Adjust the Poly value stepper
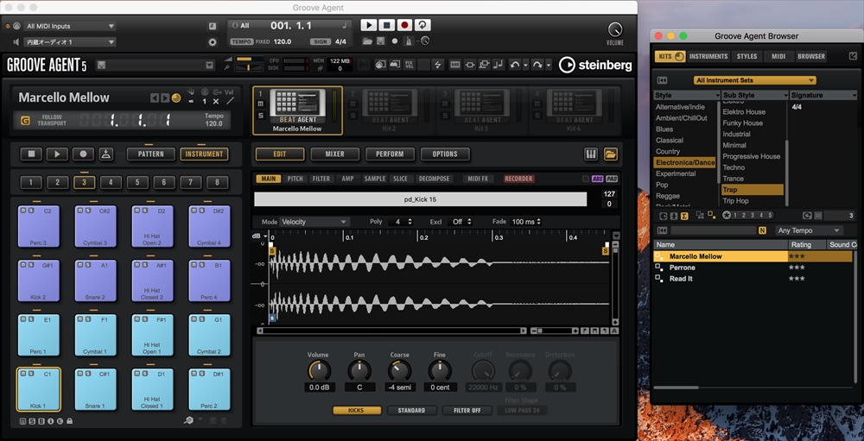The image size is (864, 441). coord(410,222)
